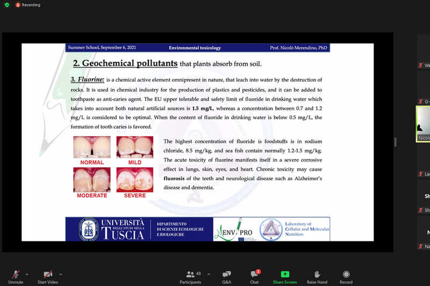Click the Start Video camera icon
This screenshot has height=286, width=430.
48,274
